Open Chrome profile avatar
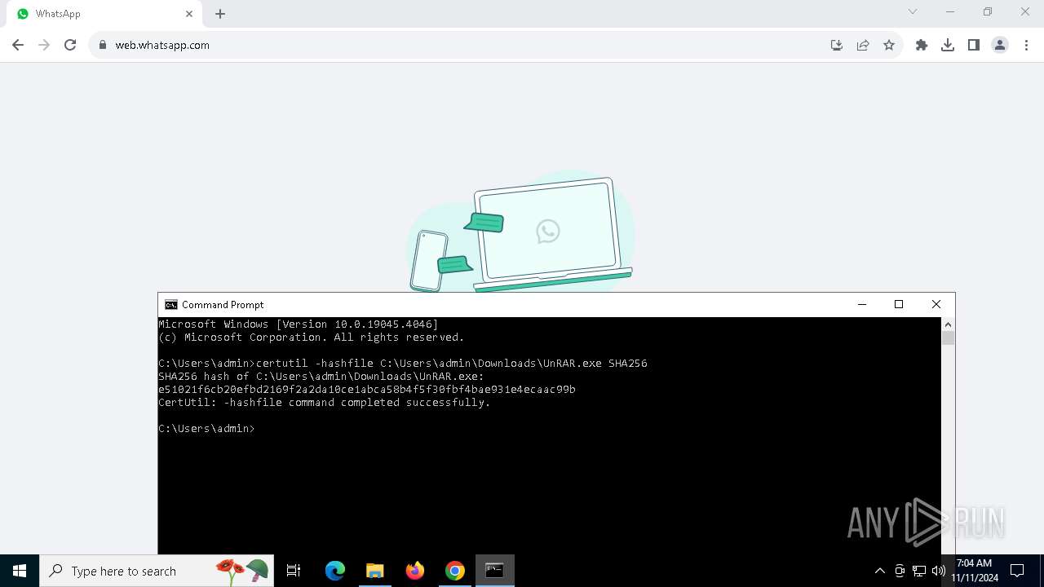 coord(1000,45)
